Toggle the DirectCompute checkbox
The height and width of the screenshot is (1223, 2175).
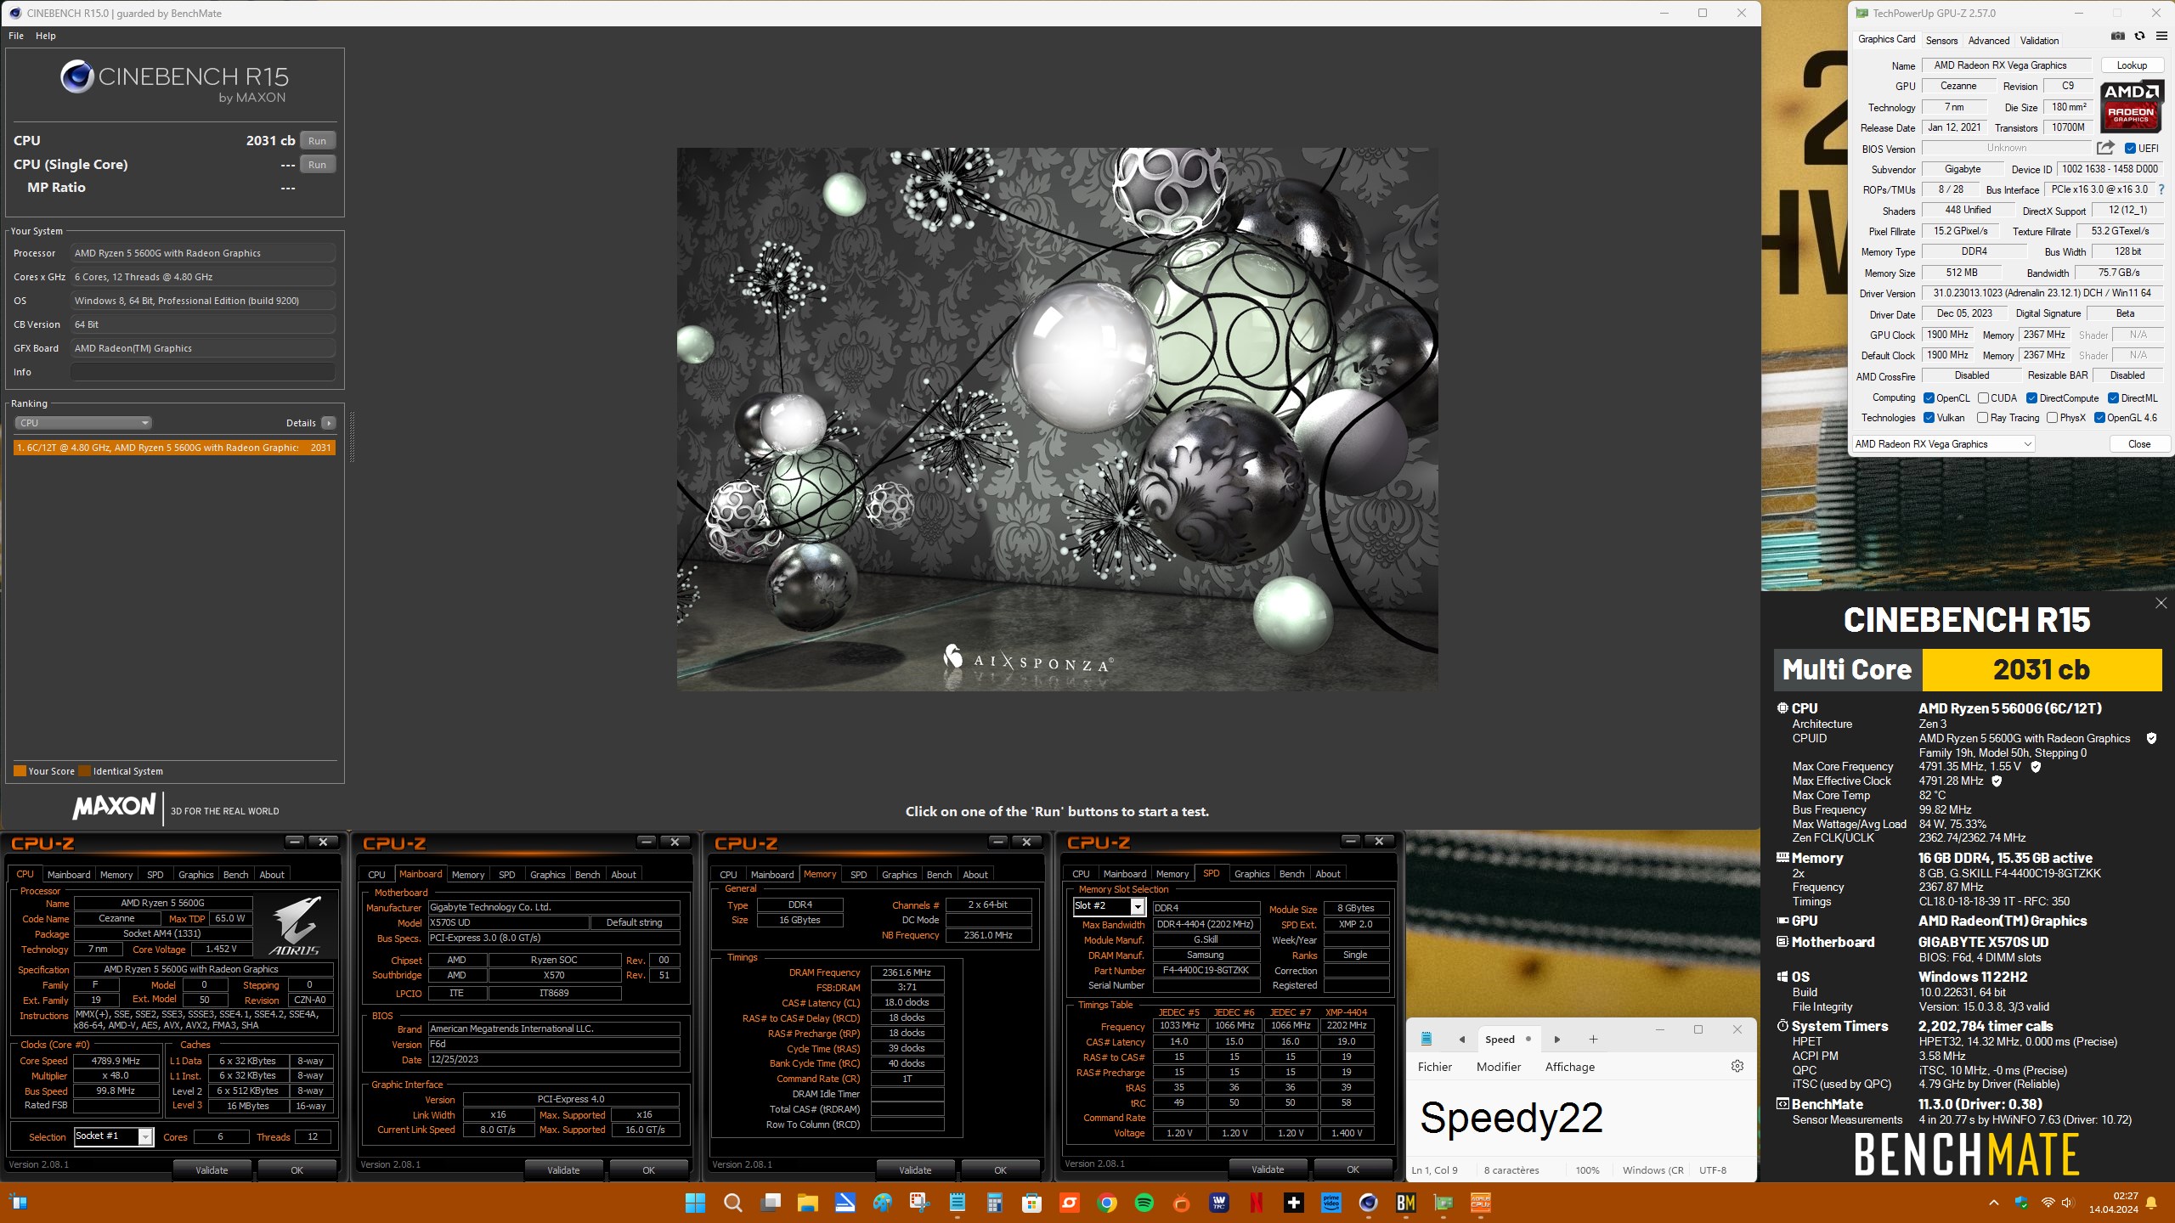(x=2031, y=398)
